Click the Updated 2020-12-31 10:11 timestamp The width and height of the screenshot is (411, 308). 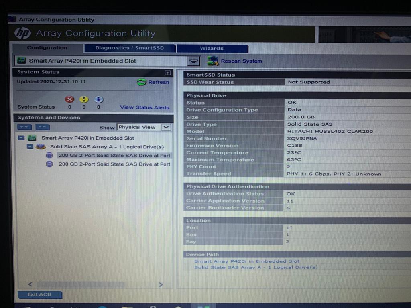[x=51, y=81]
